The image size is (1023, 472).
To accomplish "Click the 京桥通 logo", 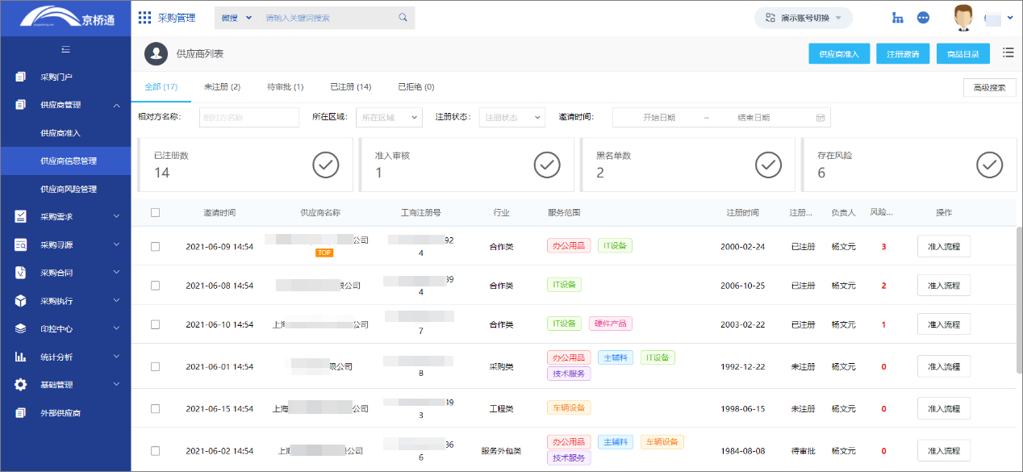I will pos(66,18).
